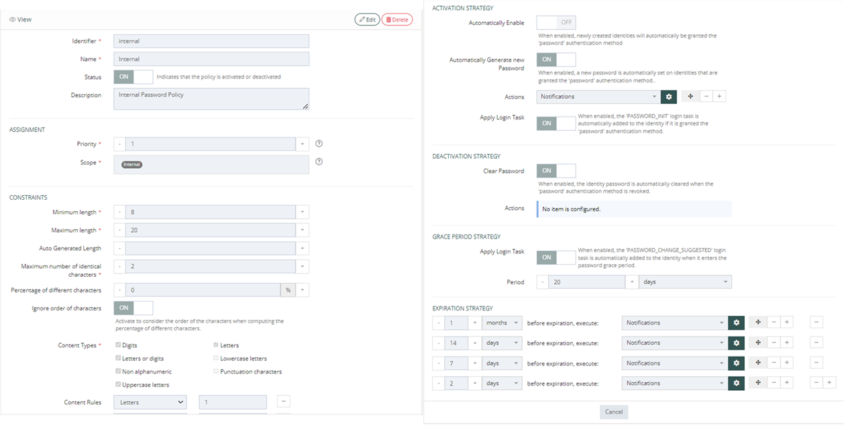Open settings gear for activation Notifications action

pyautogui.click(x=668, y=97)
